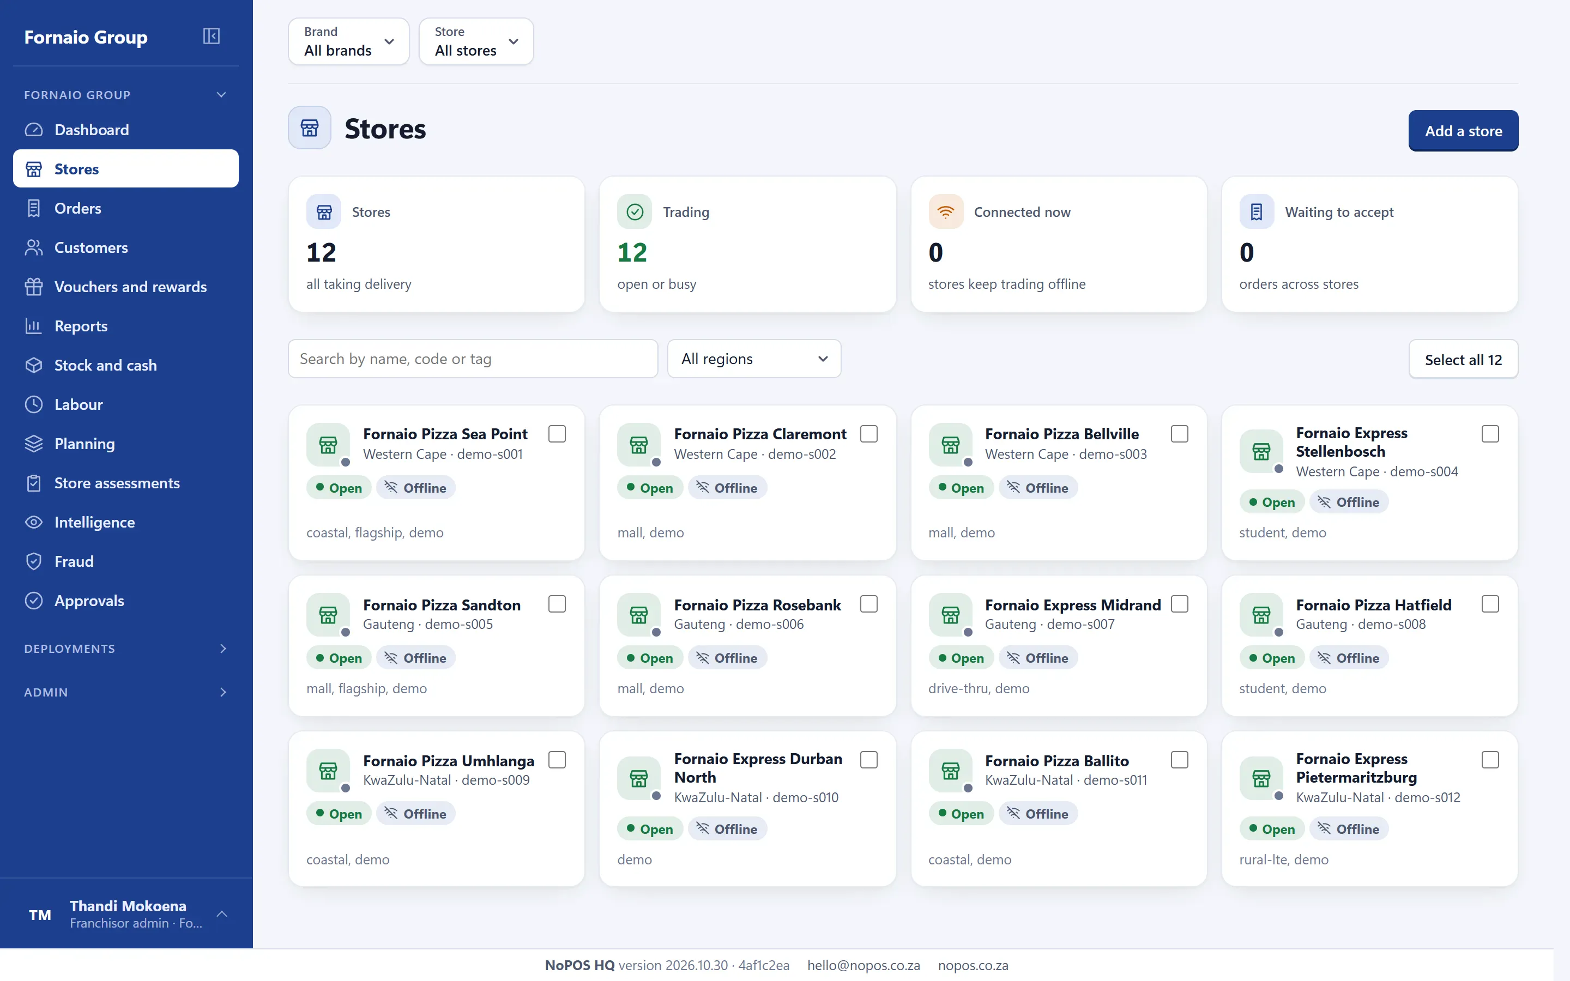Click the Labour clock icon
The image size is (1570, 981).
pyautogui.click(x=34, y=404)
